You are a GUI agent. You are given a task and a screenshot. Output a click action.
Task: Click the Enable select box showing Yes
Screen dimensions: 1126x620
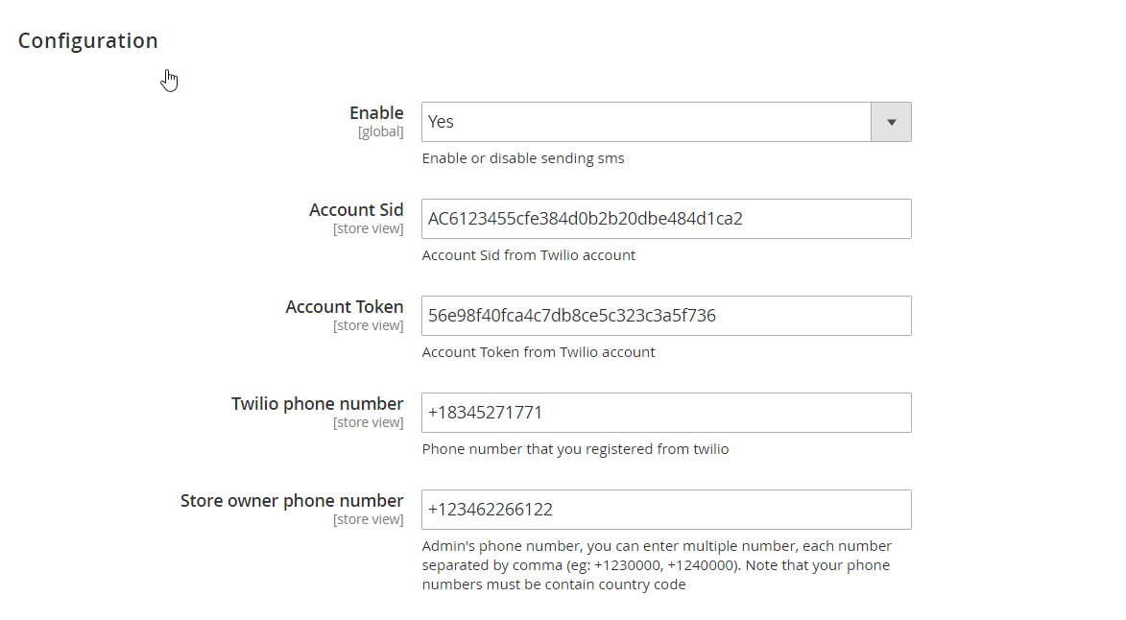pos(645,122)
